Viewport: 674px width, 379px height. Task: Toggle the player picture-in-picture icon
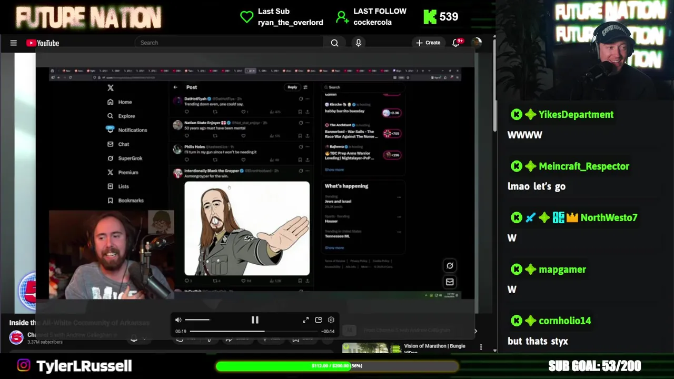(319, 320)
